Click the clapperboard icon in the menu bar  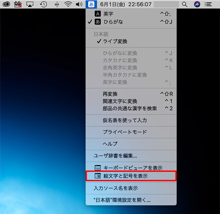coord(18,4)
